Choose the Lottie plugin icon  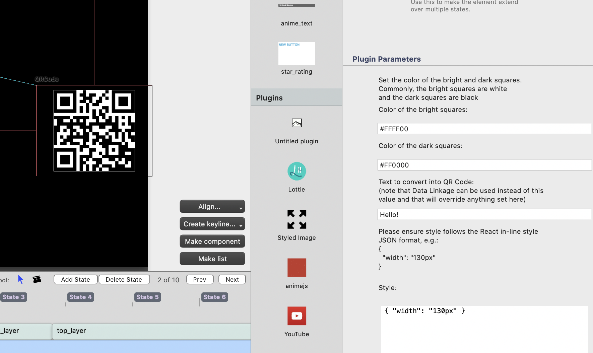(x=297, y=171)
